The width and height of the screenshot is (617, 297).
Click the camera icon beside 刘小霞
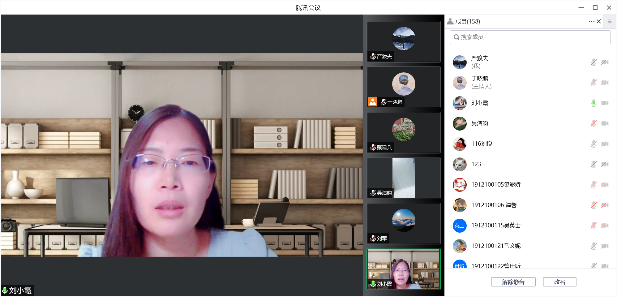click(x=605, y=103)
